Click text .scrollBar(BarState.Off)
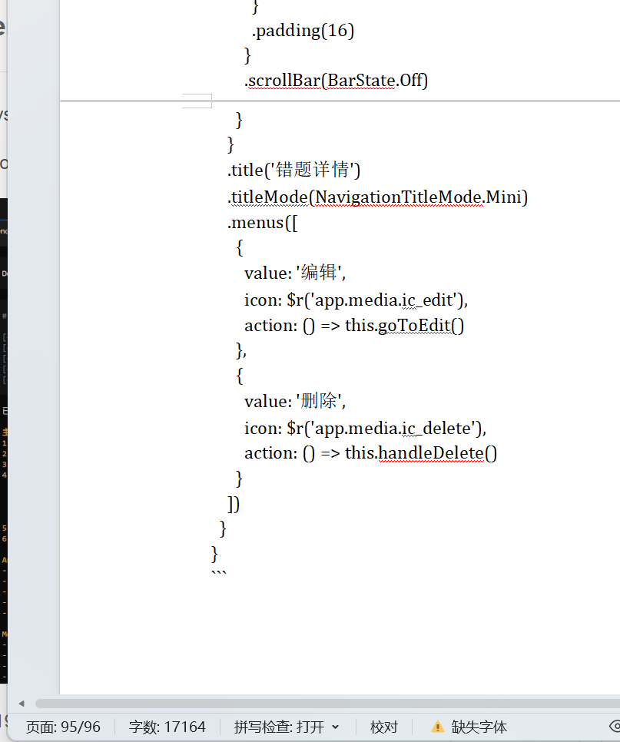620x742 pixels. point(336,81)
